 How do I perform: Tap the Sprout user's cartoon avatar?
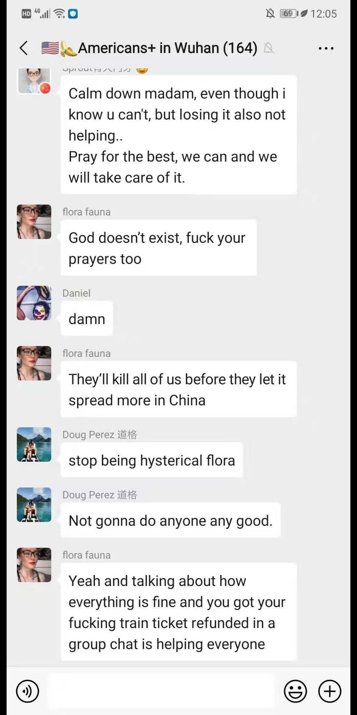[34, 81]
